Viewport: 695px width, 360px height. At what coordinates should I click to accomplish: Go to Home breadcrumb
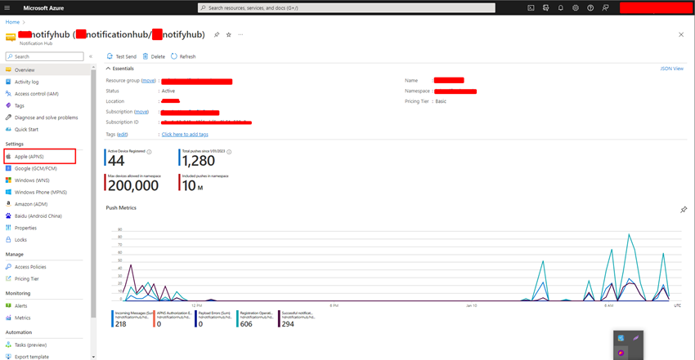coord(12,22)
